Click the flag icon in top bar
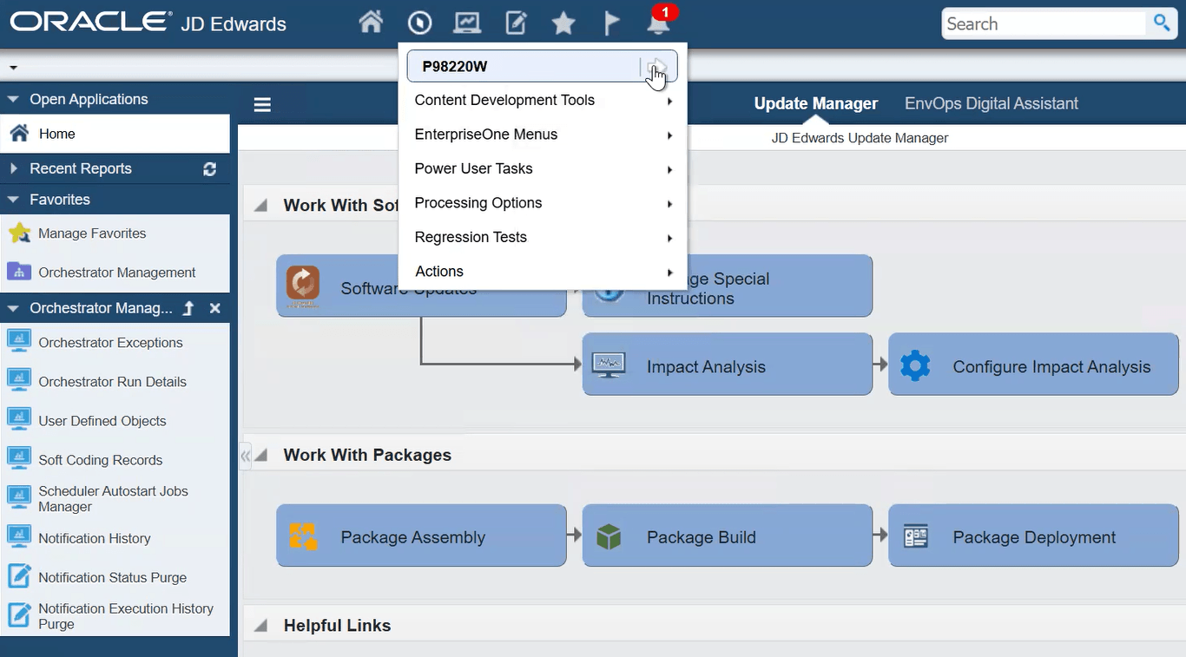The height and width of the screenshot is (657, 1186). pyautogui.click(x=612, y=23)
